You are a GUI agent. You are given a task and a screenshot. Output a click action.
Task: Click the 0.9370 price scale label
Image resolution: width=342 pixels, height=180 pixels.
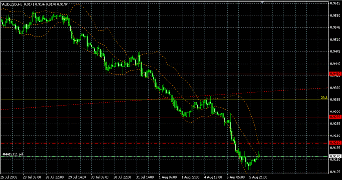[x=335, y=88]
